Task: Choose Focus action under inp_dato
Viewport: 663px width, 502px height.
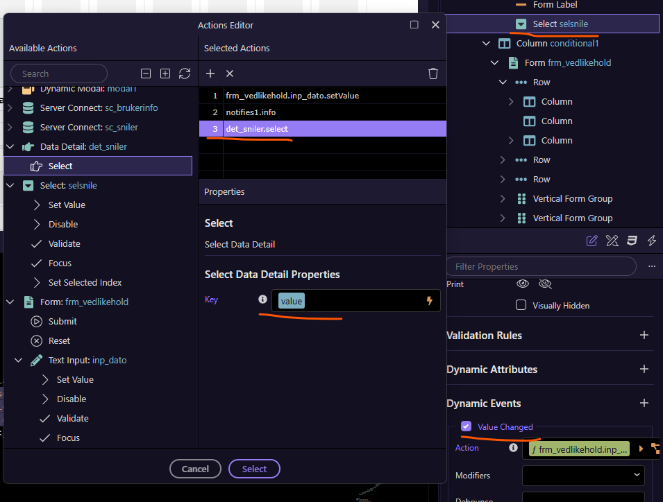Action: 68,438
